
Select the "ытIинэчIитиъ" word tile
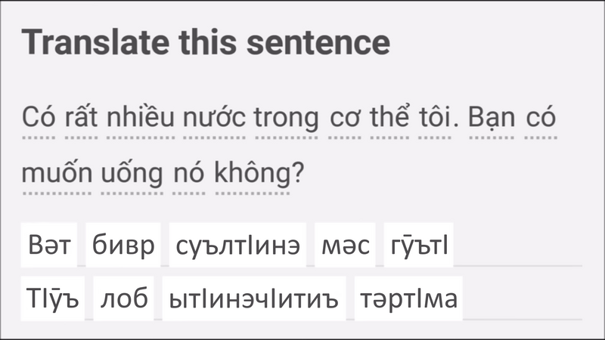pos(254,299)
